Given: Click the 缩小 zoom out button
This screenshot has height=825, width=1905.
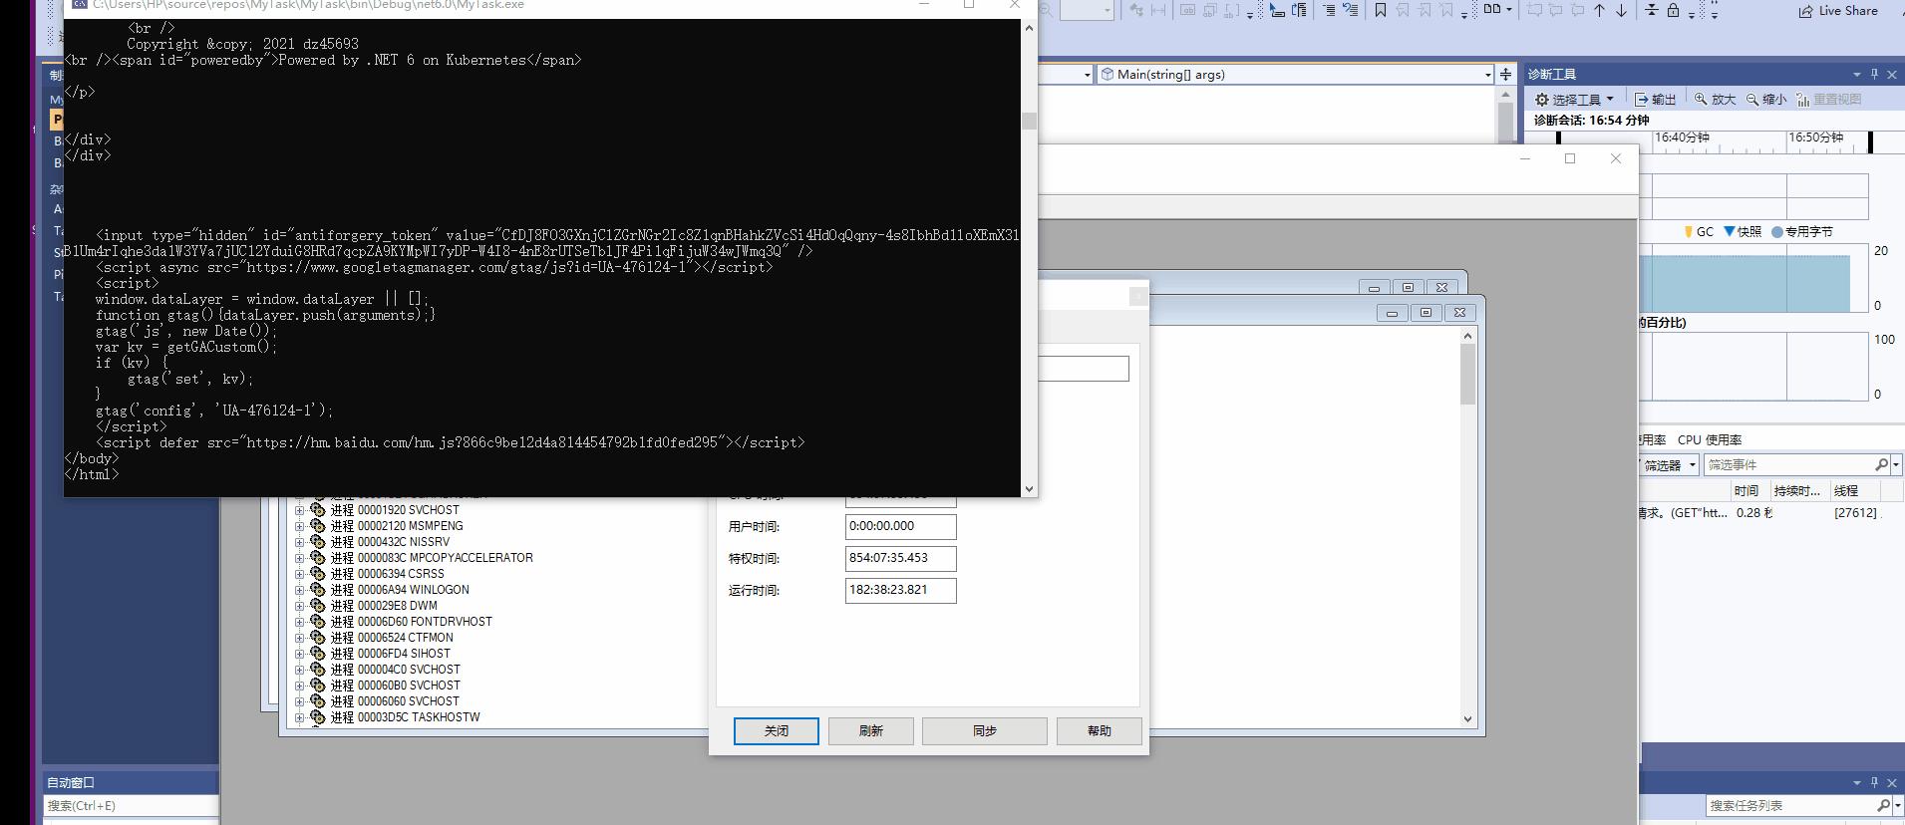Looking at the screenshot, I should 1766,100.
